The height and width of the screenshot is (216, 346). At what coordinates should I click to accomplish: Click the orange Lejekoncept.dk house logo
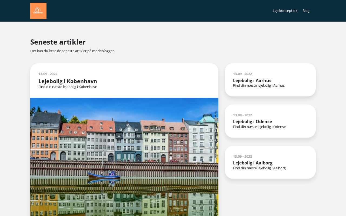tap(38, 11)
